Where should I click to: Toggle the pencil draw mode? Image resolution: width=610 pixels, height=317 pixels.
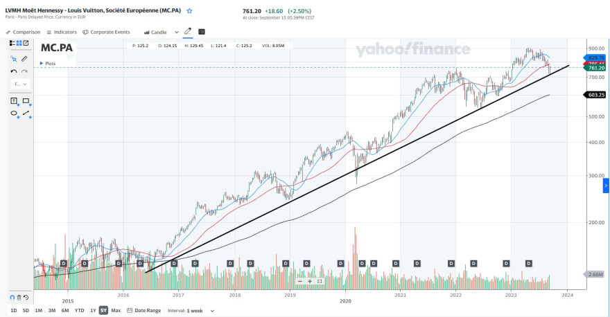pyautogui.click(x=188, y=31)
